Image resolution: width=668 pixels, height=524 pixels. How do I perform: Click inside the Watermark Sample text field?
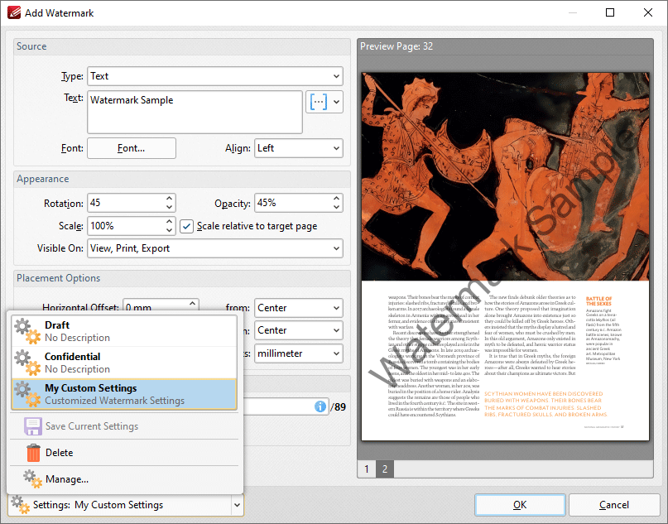click(190, 110)
